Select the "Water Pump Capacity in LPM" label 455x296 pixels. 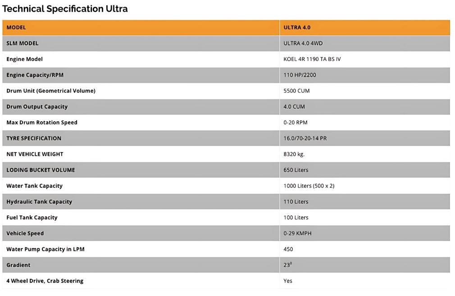click(45, 249)
